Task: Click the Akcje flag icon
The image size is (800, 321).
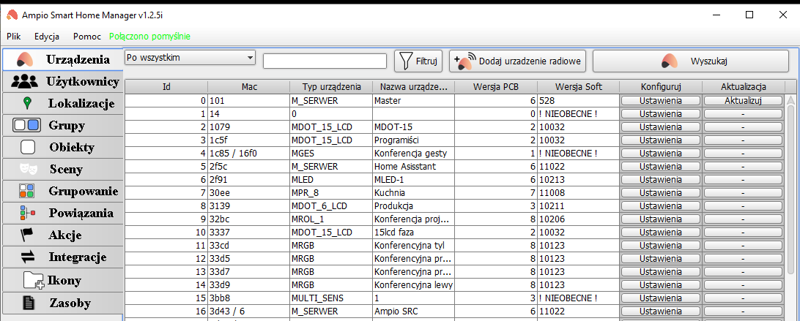Action: 27,235
